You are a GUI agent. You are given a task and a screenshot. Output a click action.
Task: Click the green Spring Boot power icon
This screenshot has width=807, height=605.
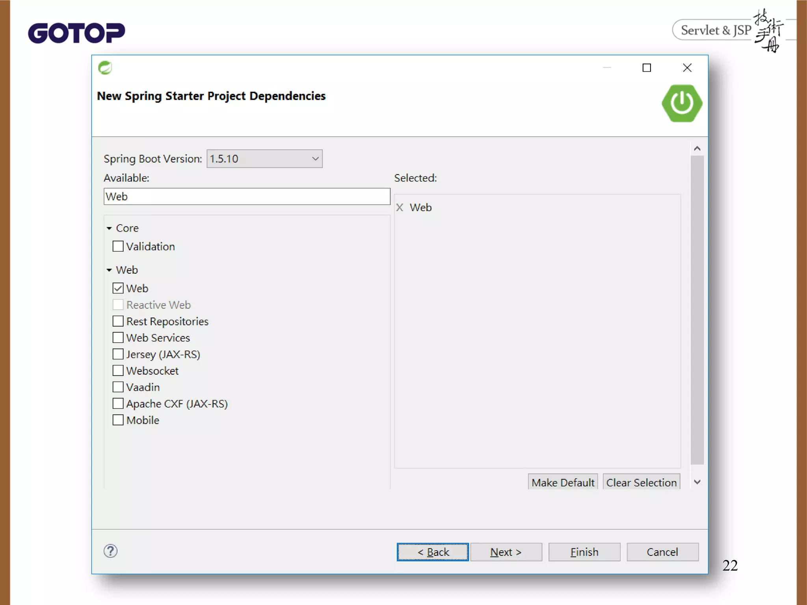point(682,103)
